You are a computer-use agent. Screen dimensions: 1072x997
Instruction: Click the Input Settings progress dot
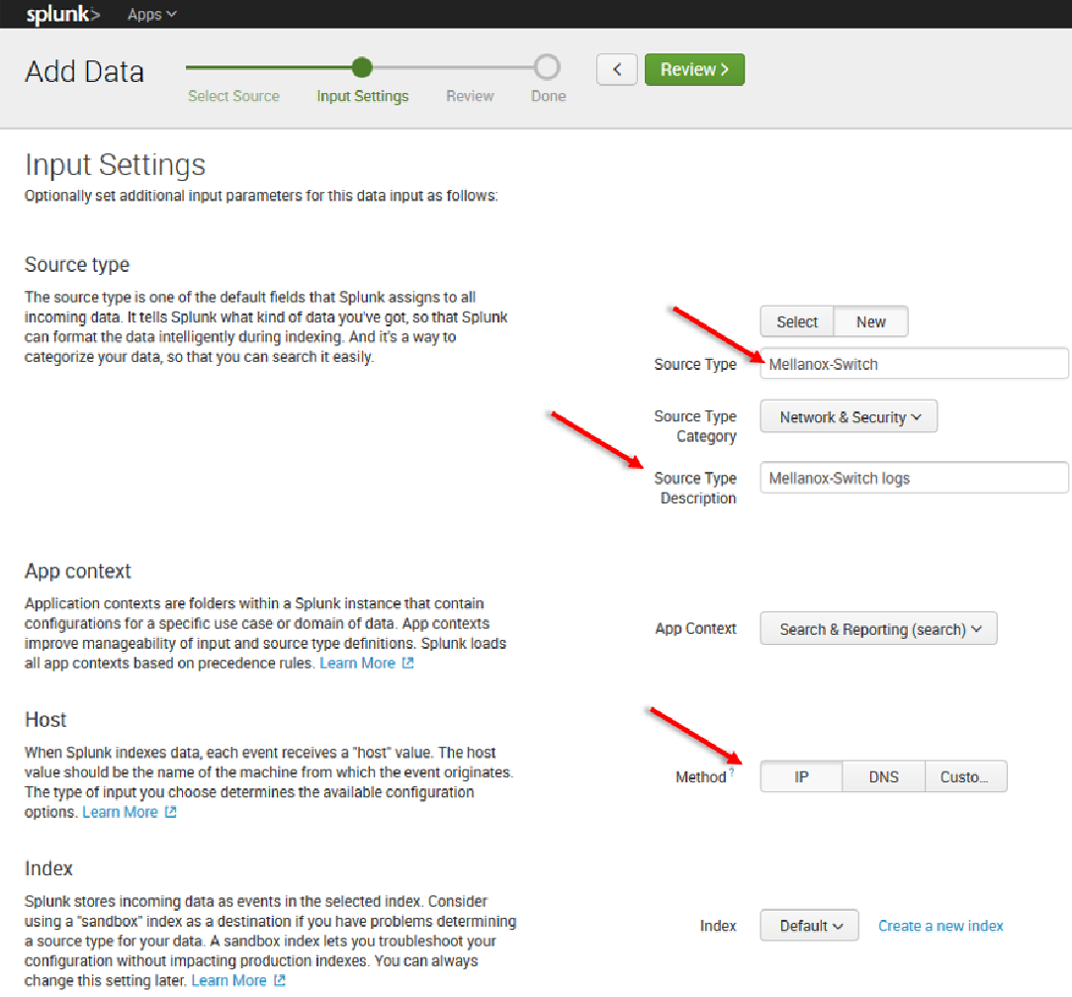361,67
